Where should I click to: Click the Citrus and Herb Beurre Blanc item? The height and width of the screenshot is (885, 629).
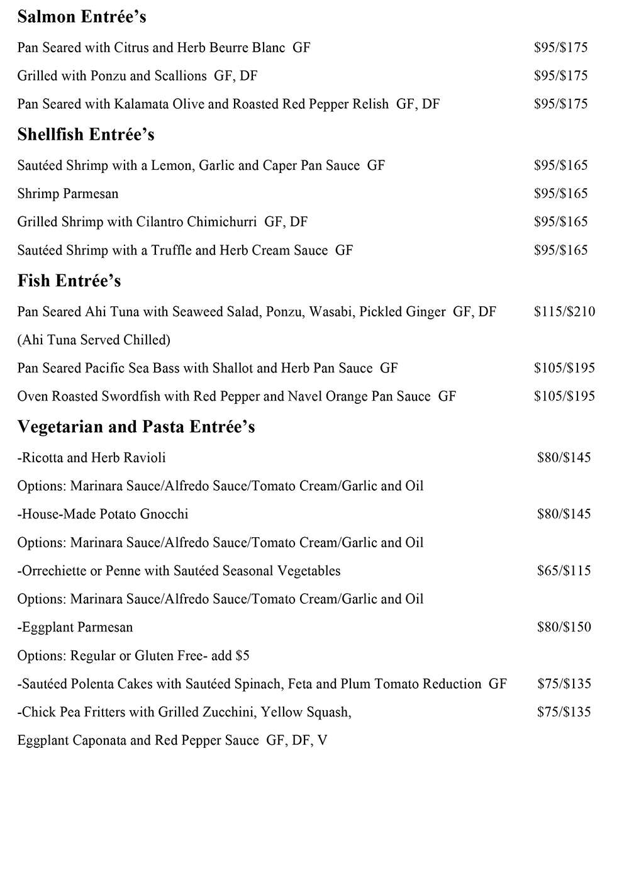164,48
